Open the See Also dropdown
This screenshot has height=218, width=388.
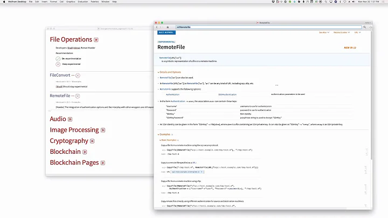coord(324,32)
